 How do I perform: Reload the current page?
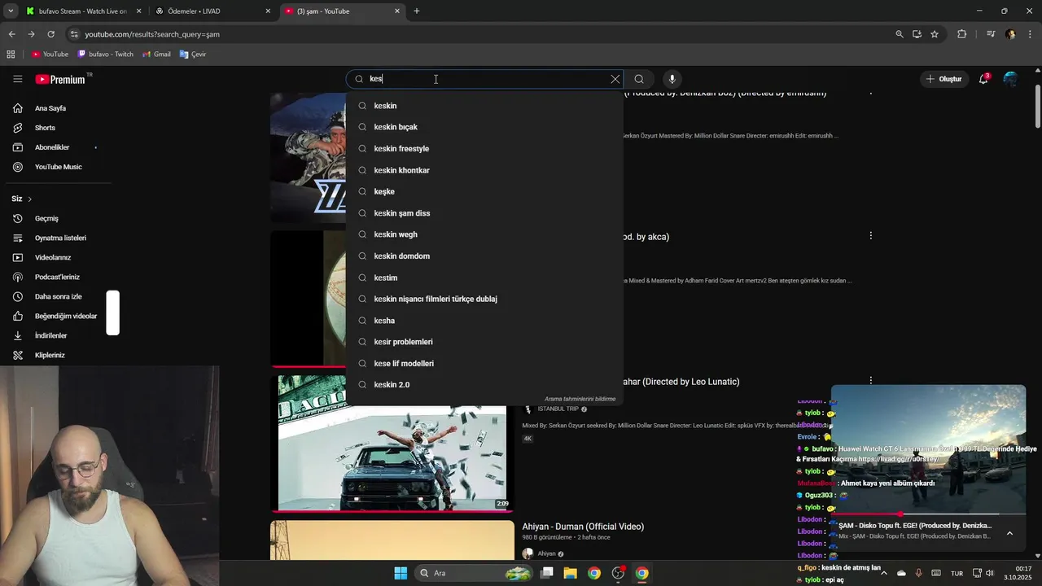pyautogui.click(x=50, y=34)
